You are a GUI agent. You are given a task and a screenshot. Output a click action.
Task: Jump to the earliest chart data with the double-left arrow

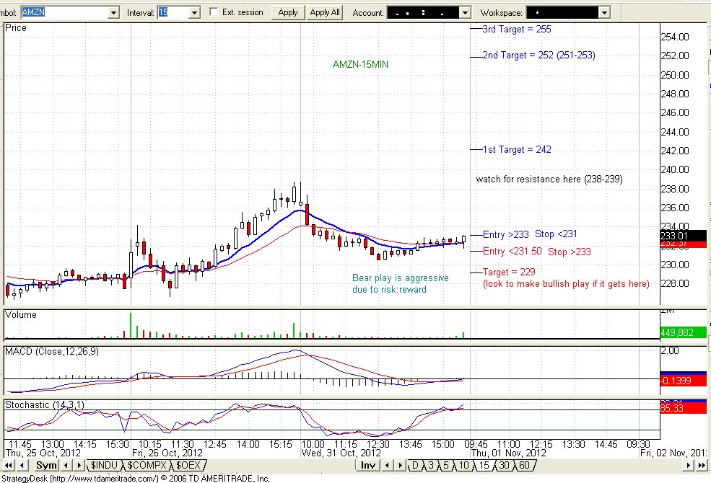point(8,465)
